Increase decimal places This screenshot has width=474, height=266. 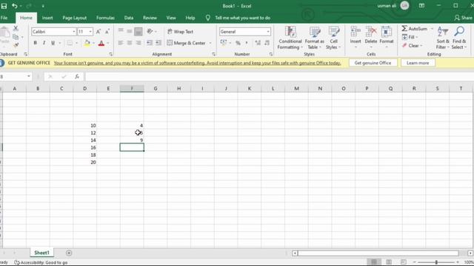click(x=258, y=43)
